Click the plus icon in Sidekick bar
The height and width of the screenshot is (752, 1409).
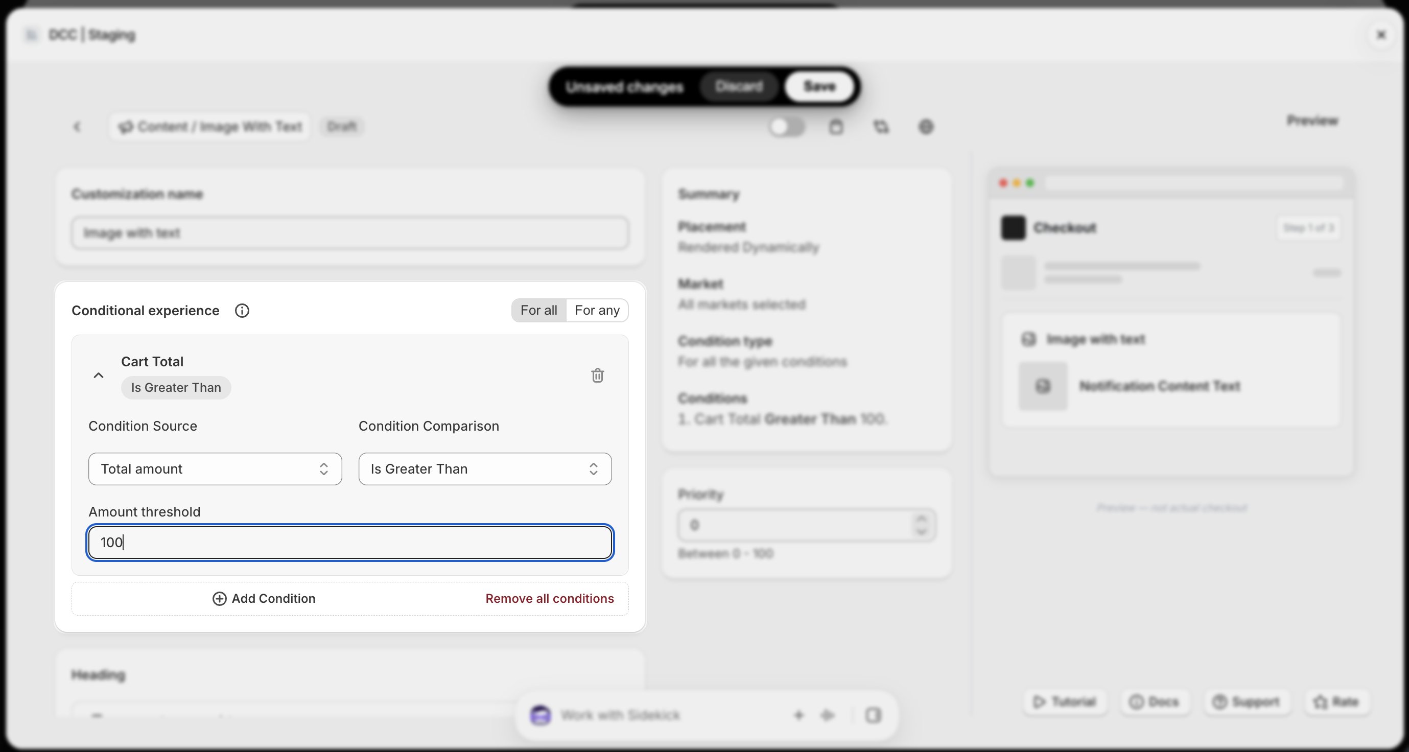(x=799, y=715)
